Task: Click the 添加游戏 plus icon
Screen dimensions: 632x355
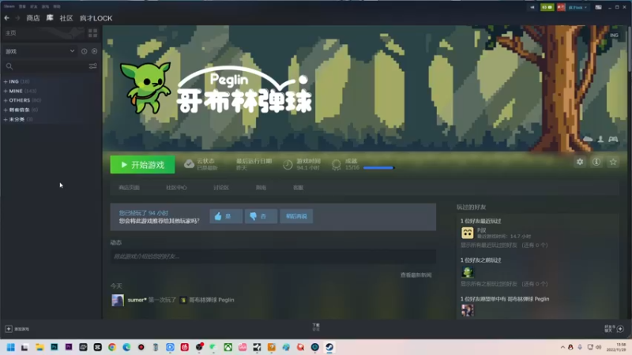Action: click(x=9, y=329)
